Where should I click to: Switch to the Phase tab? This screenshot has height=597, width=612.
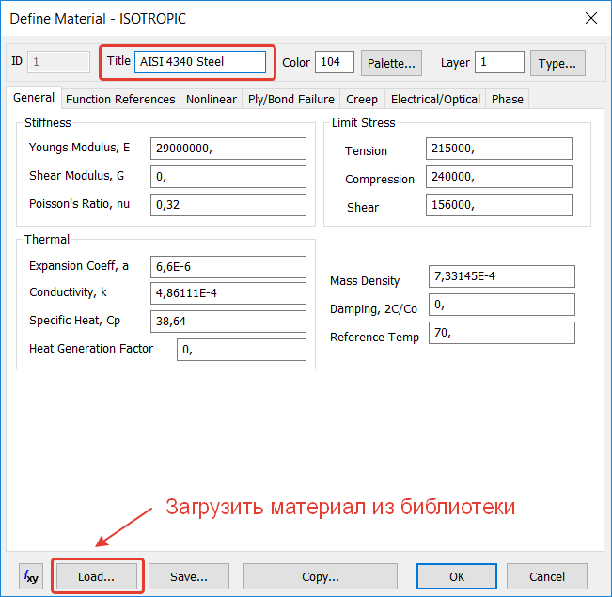click(508, 99)
